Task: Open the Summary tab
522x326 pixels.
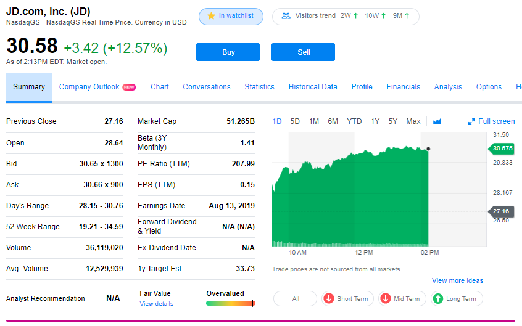Action: (29, 87)
